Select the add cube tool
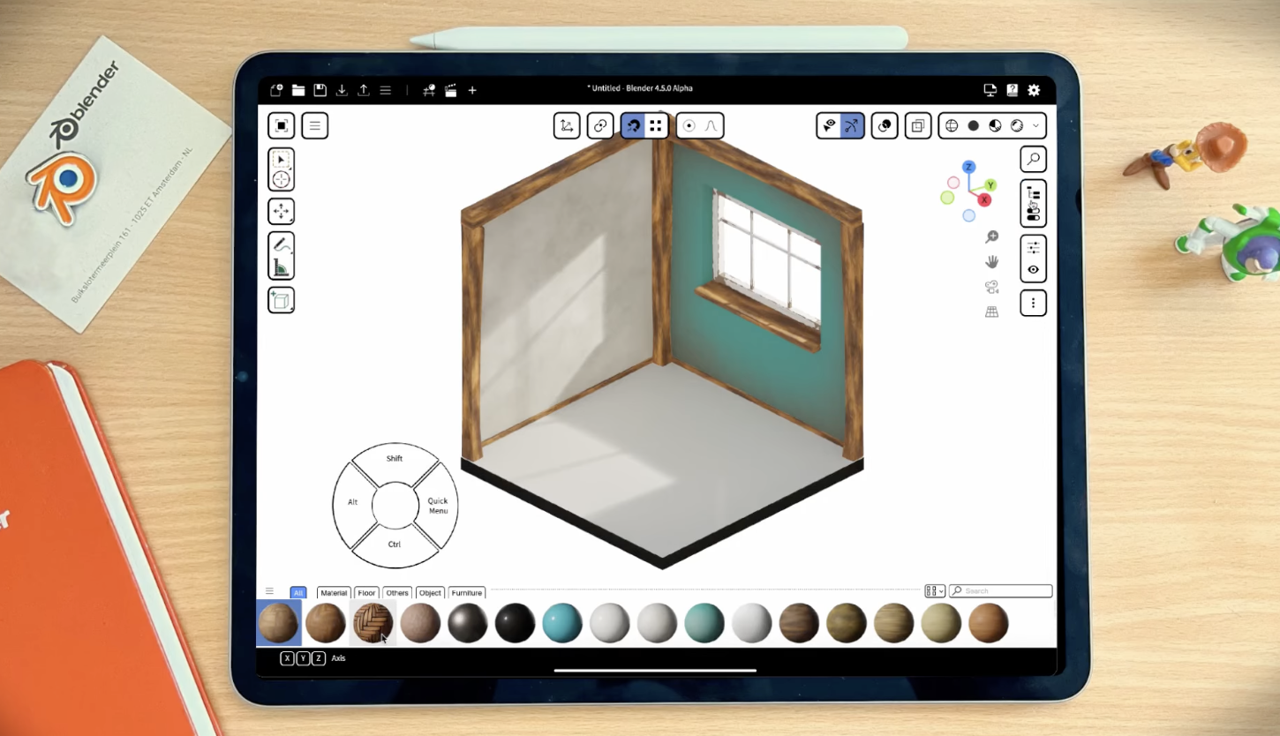This screenshot has width=1280, height=736. click(x=281, y=300)
